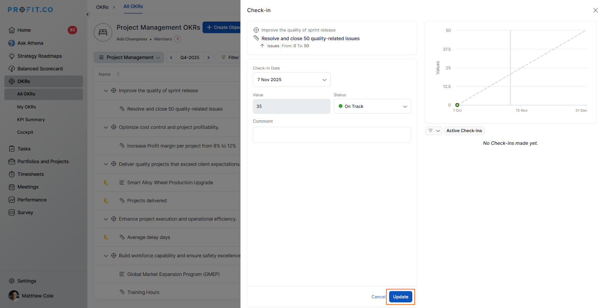Screen dimensions: 604x308
Task: Open Cockpit submenu item
Action: [25, 132]
